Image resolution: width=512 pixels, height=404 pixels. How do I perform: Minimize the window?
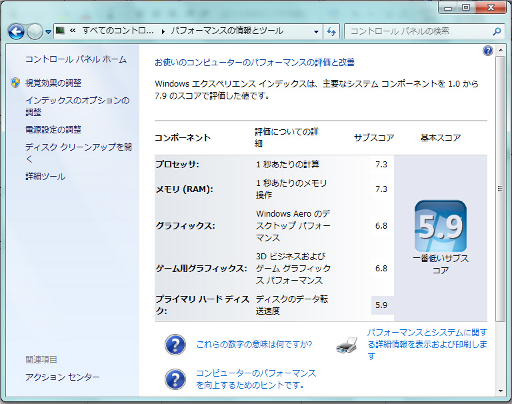click(448, 8)
